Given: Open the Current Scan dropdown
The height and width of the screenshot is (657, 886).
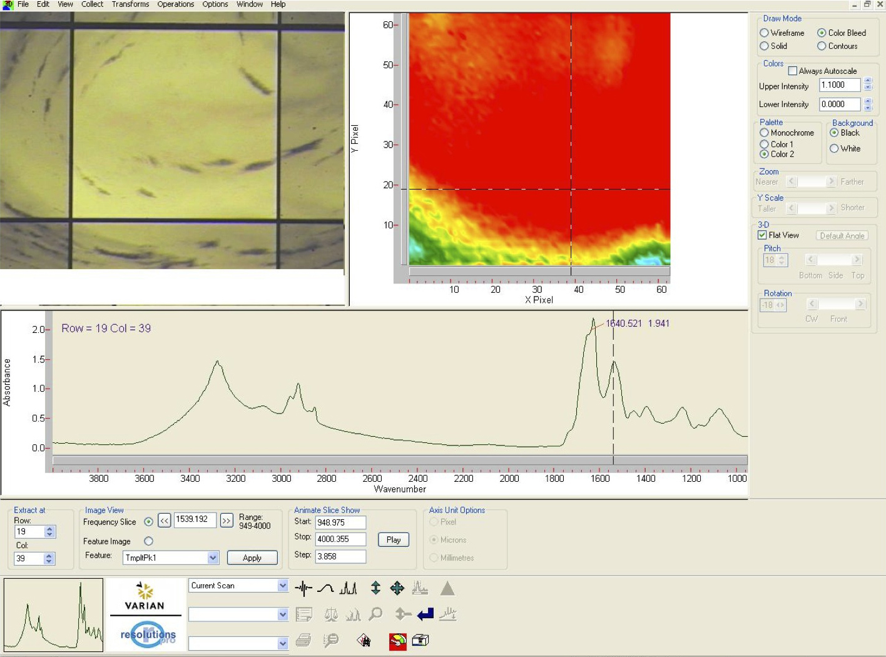Looking at the screenshot, I should coord(282,586).
